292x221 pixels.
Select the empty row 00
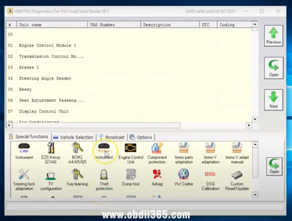click(129, 34)
